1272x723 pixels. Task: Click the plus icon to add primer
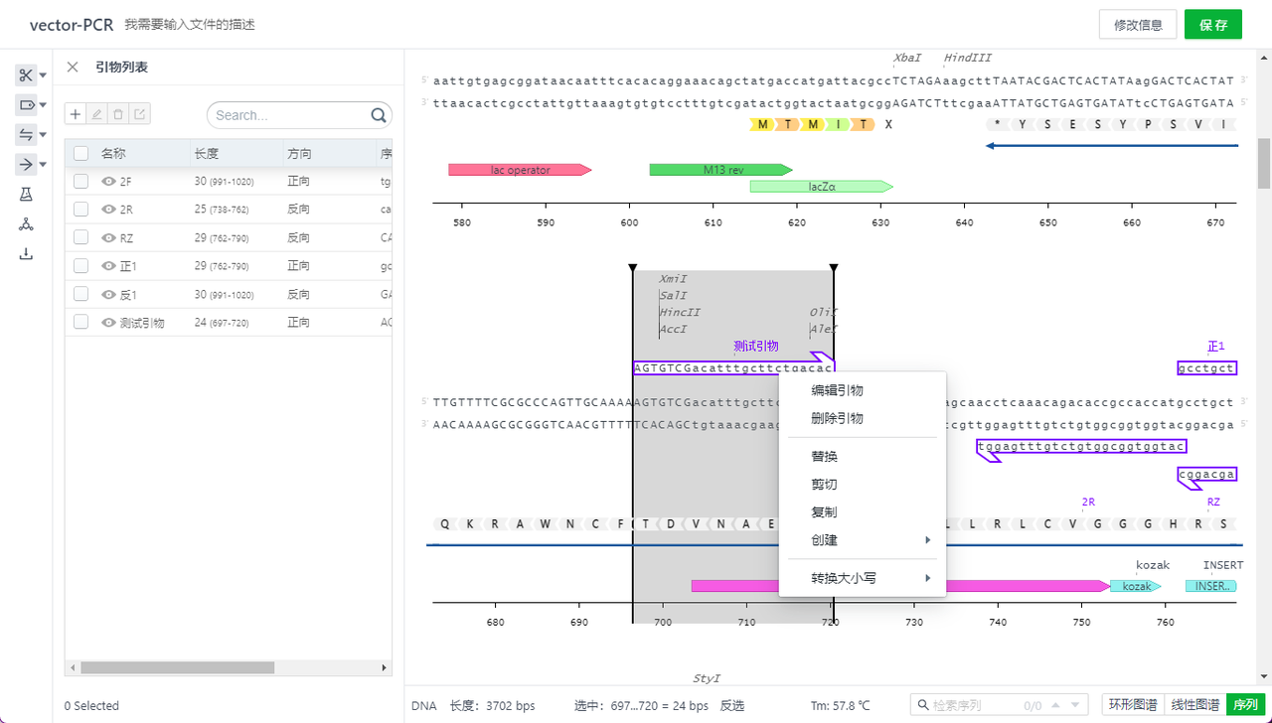coord(76,114)
